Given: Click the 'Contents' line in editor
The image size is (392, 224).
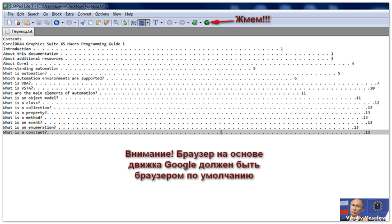Looking at the screenshot, I should (12, 39).
